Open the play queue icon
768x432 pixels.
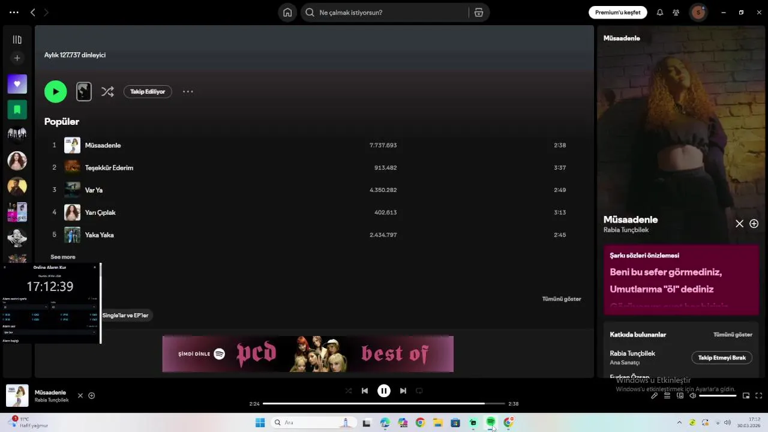coord(667,396)
